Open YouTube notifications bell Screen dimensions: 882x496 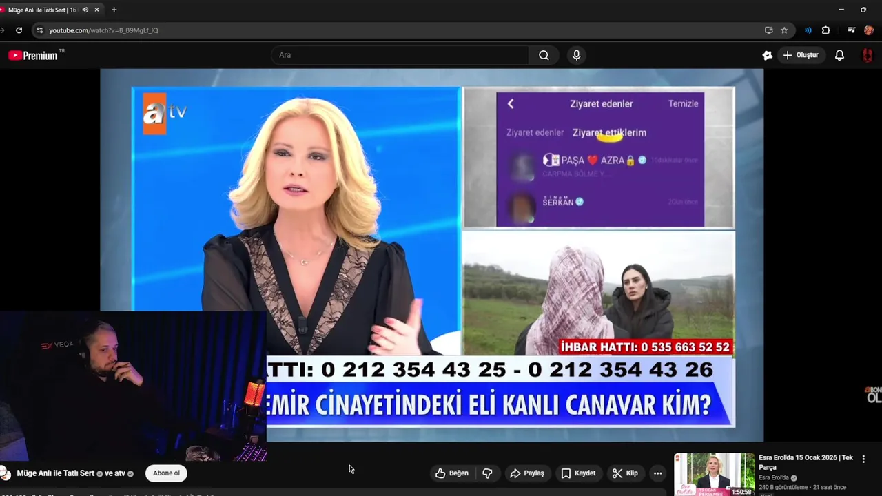[839, 55]
